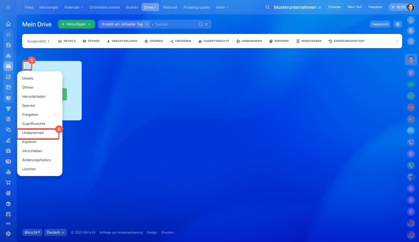The width and height of the screenshot is (419, 242).
Task: Go to the home icon in left sidebar
Action: (x=8, y=24)
